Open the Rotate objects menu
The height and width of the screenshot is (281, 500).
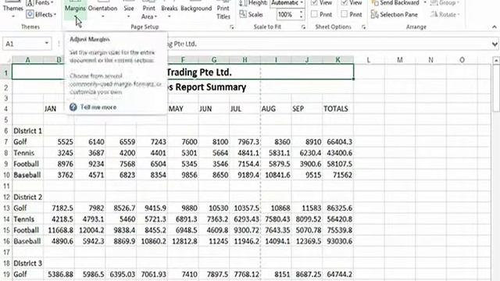(445, 14)
